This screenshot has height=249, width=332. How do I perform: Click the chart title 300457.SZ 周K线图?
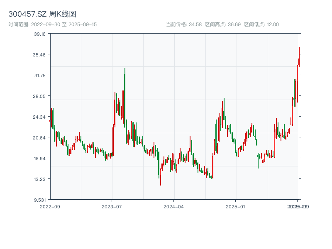click(x=42, y=14)
